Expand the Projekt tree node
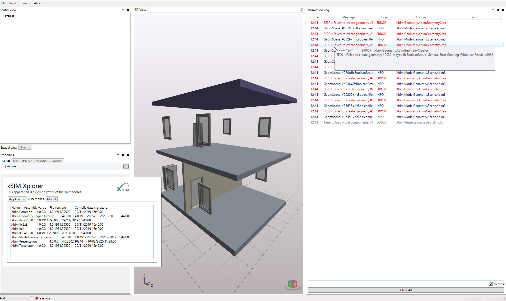 pos(3,16)
